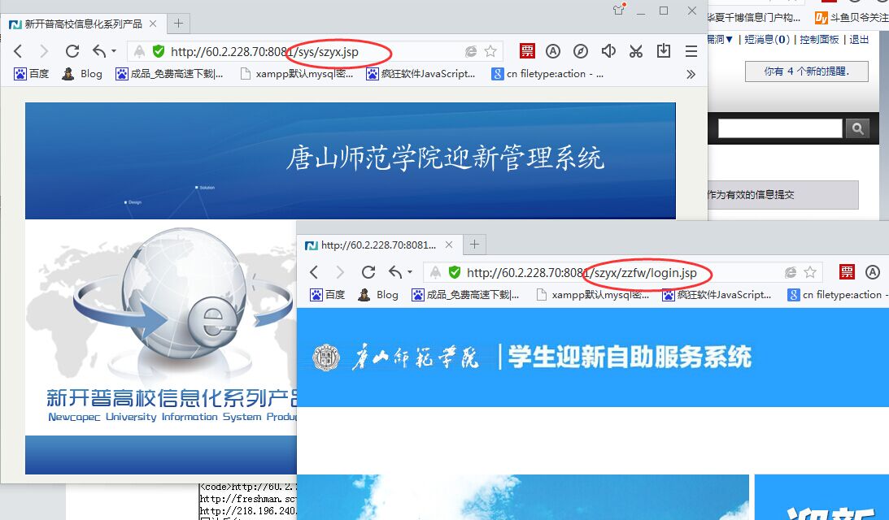Image resolution: width=889 pixels, height=520 pixels.
Task: Open xampp默认mysql密 bookmark in the szyx.jsp window
Action: (297, 74)
